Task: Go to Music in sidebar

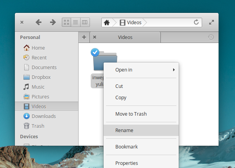Action: click(x=38, y=87)
